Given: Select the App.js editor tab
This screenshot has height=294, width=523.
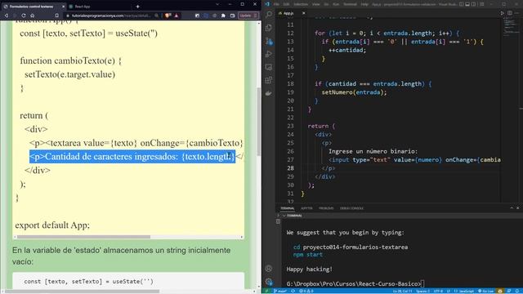Looking at the screenshot, I should point(291,13).
